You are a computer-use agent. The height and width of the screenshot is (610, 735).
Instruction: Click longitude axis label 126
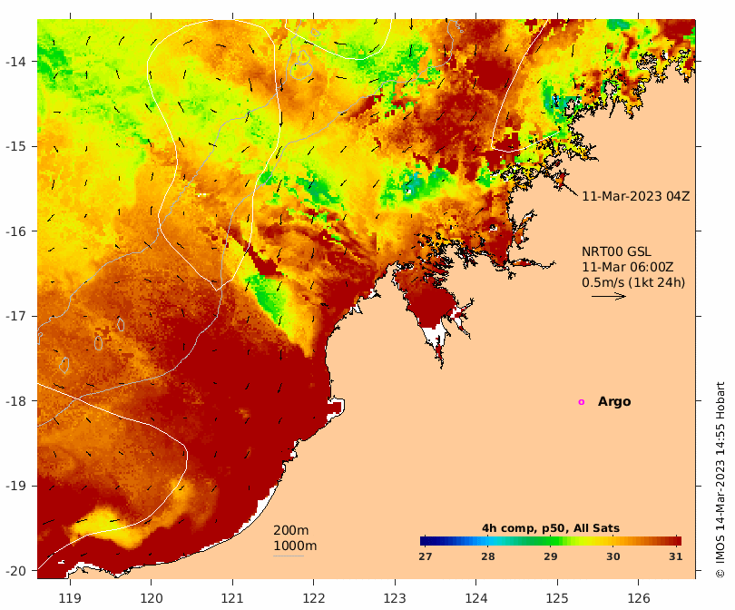point(639,598)
